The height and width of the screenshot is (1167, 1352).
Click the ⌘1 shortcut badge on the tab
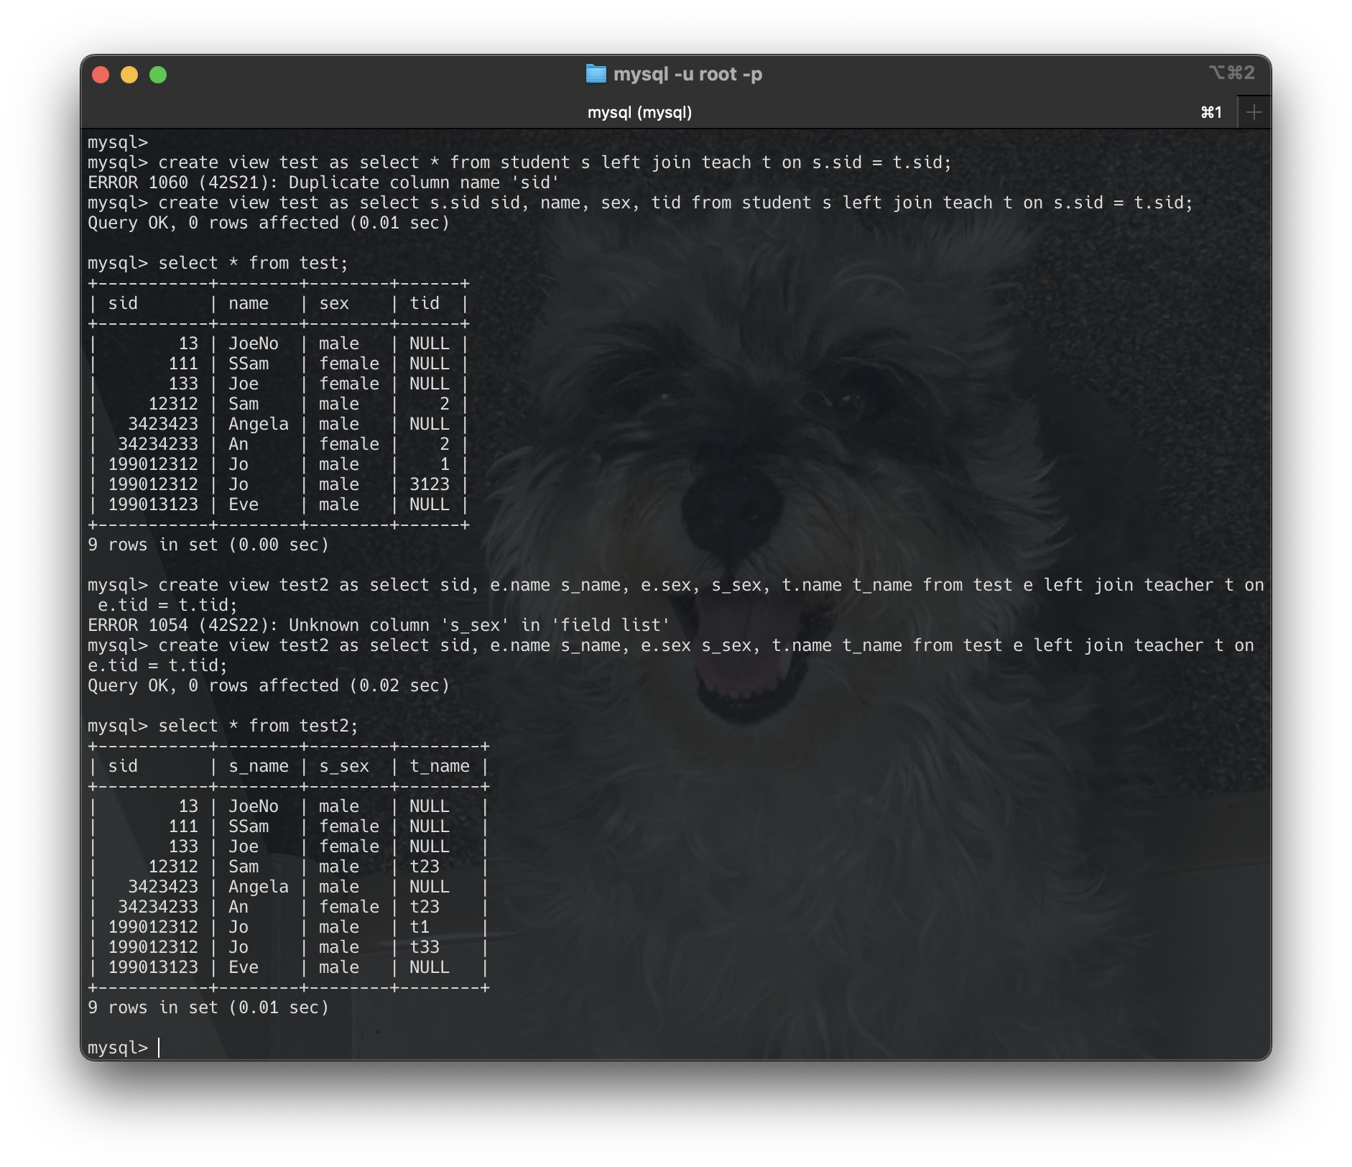(1213, 112)
